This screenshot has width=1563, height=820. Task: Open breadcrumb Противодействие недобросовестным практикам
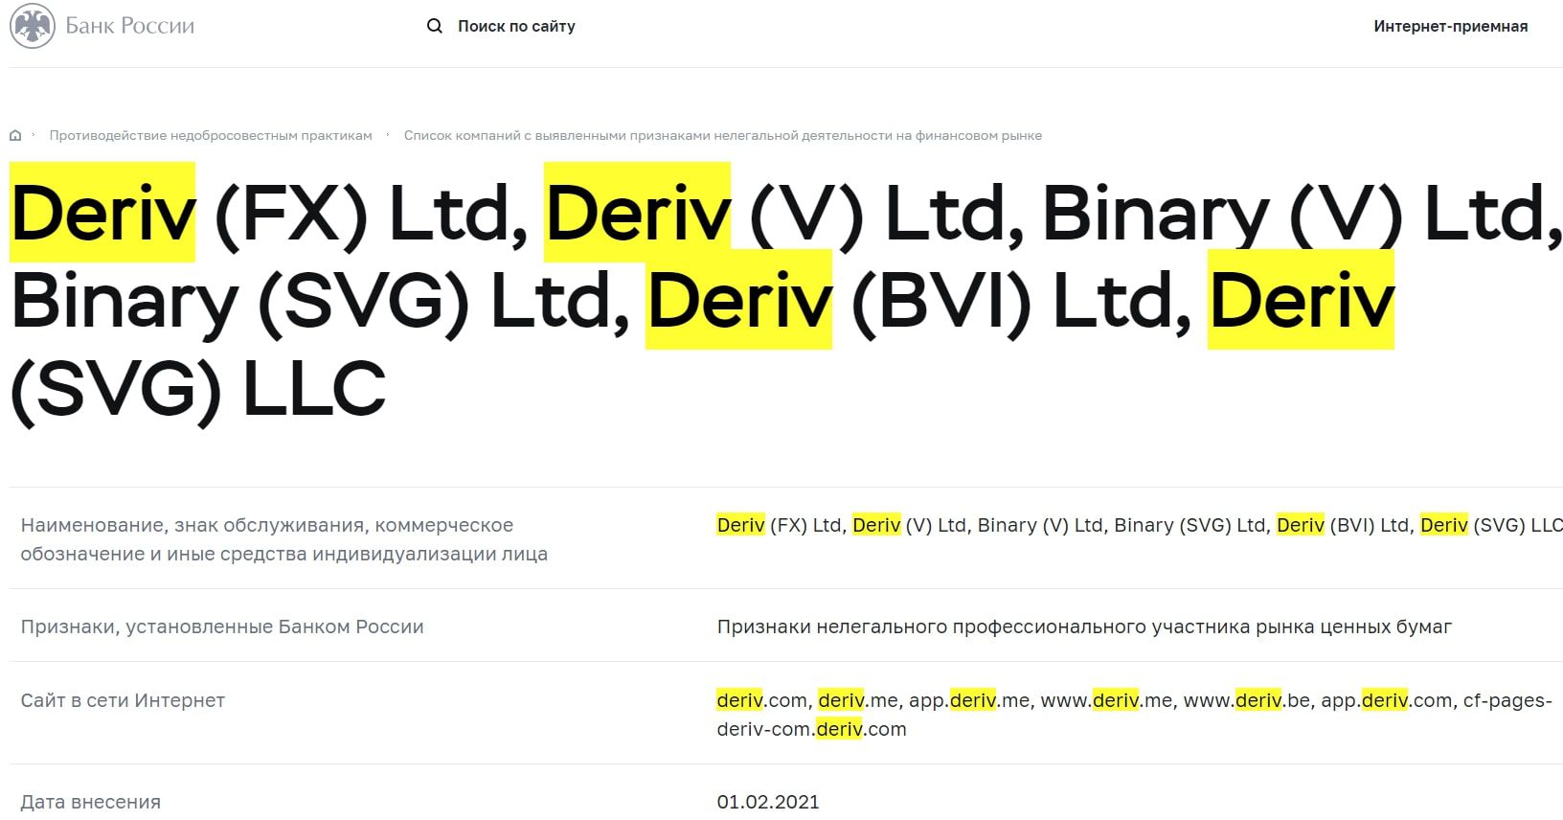click(211, 136)
